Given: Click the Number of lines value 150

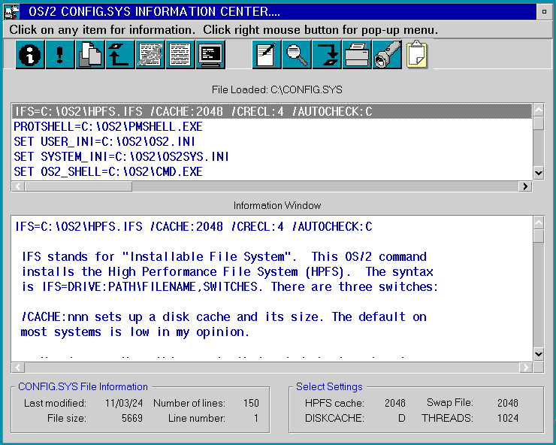Looking at the screenshot, I should pos(251,403).
